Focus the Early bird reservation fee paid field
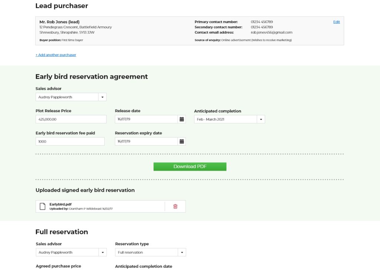This screenshot has width=380, height=270. (x=70, y=141)
